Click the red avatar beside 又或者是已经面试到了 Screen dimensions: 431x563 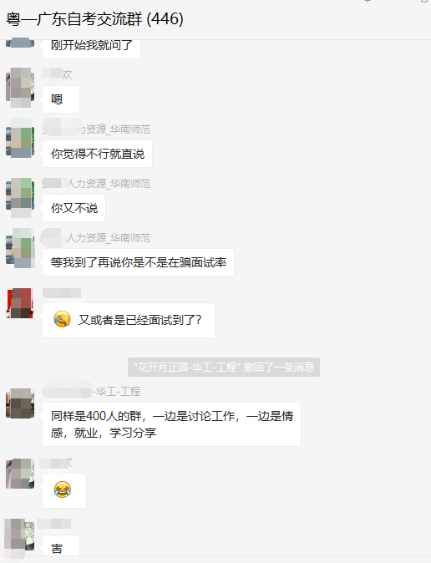[20, 303]
